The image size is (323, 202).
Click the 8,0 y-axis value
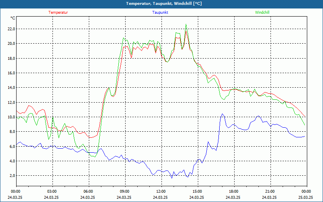pyautogui.click(x=12, y=132)
